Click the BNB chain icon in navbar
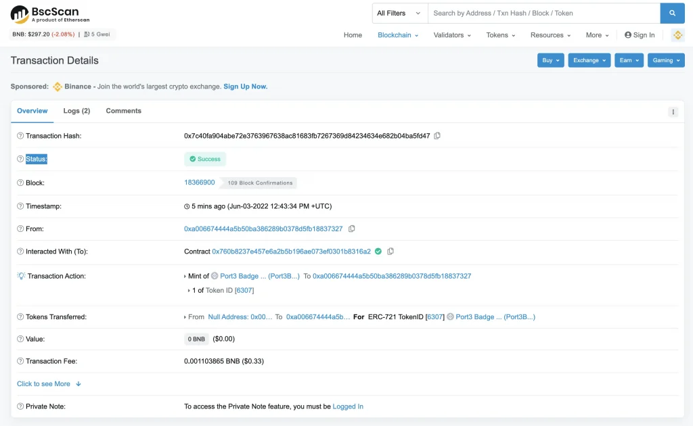The width and height of the screenshot is (693, 426). coord(677,35)
